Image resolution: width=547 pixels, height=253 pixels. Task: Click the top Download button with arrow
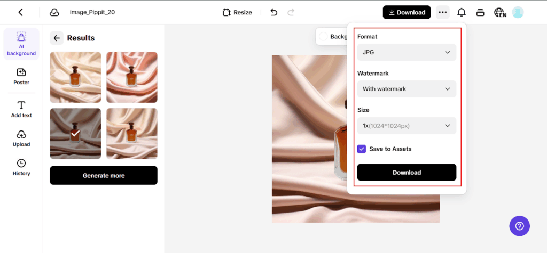407,12
